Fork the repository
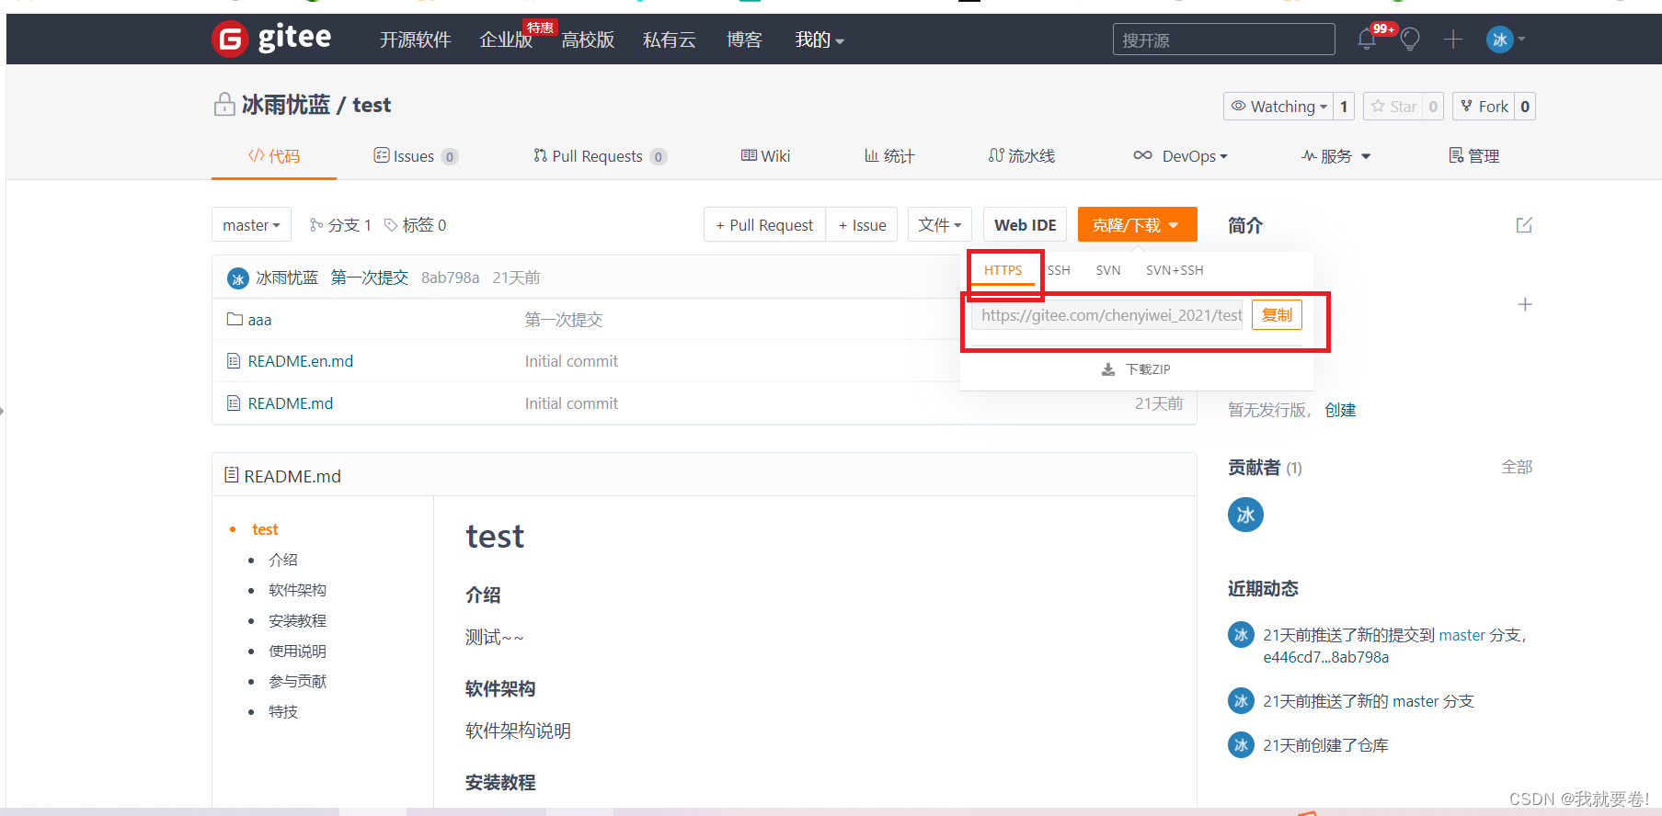1662x816 pixels. tap(1484, 107)
